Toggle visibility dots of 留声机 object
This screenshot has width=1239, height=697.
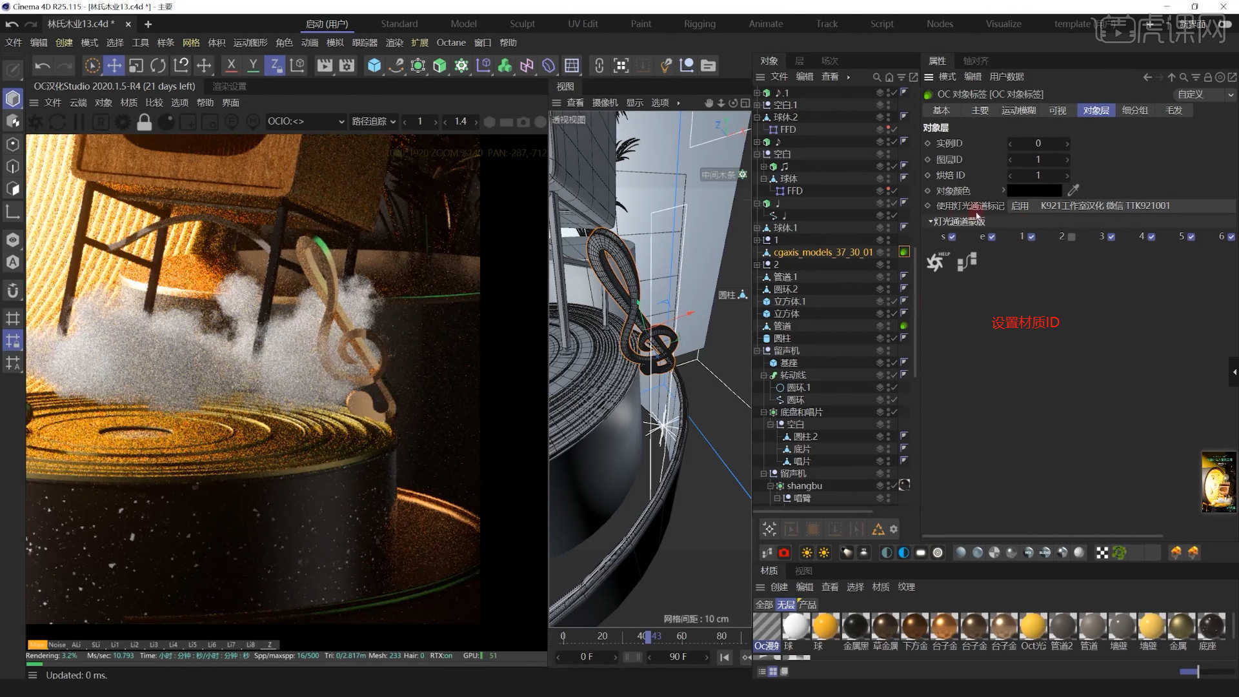(888, 350)
